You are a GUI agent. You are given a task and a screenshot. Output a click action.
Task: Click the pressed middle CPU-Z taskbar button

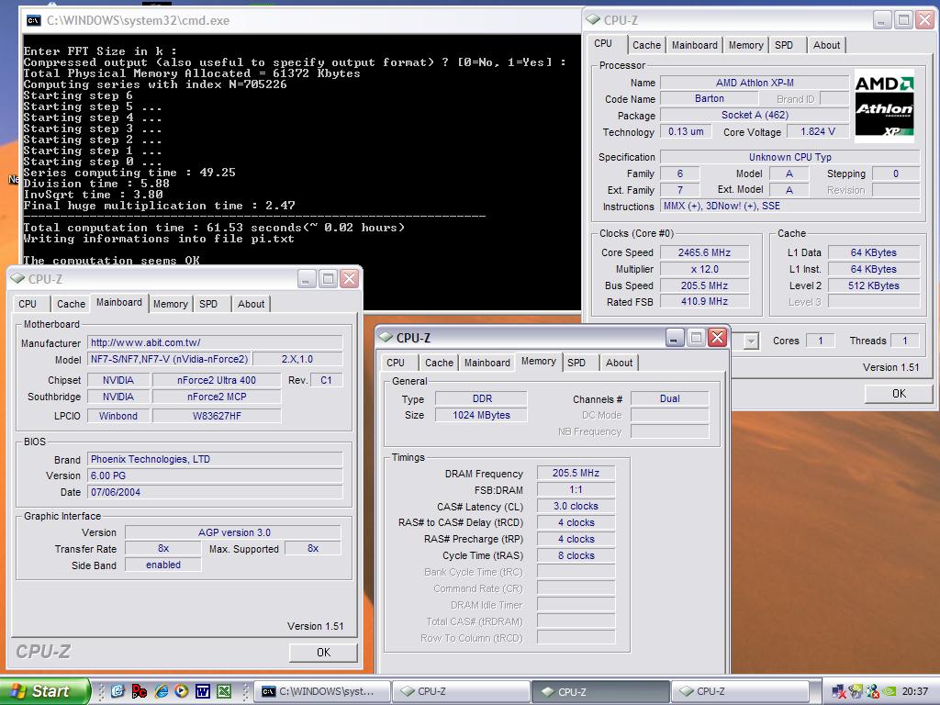pos(600,692)
